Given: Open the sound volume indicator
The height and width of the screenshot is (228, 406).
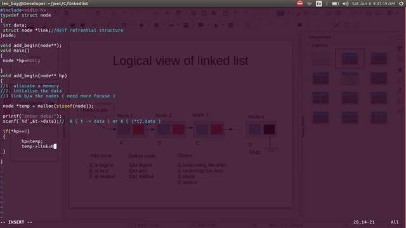Looking at the screenshot, I should [x=345, y=4].
